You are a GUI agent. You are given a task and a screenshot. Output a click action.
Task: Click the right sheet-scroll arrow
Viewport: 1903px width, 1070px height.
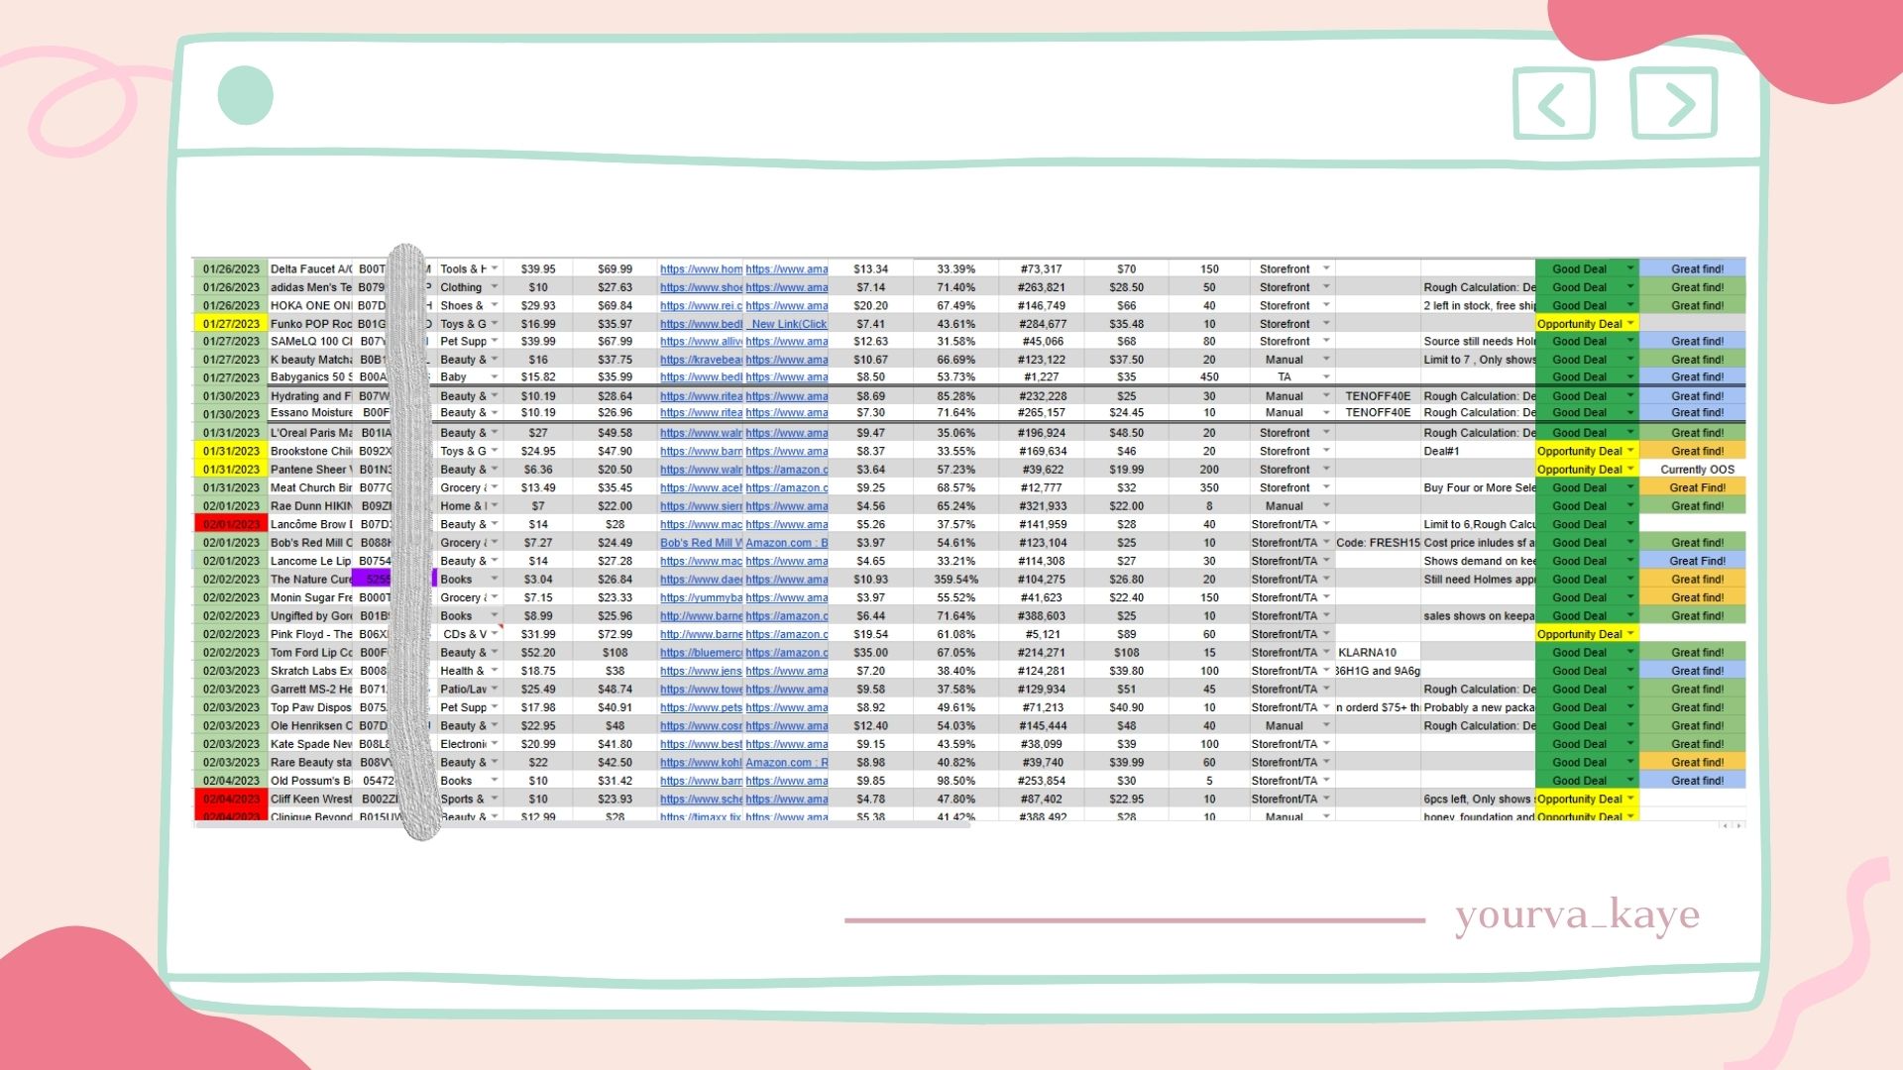click(x=1737, y=824)
